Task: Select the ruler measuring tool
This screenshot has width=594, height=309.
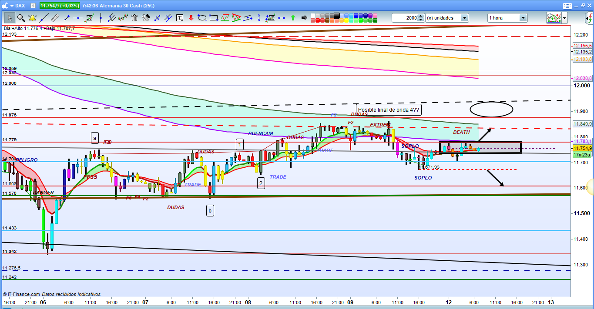Action: (55, 18)
